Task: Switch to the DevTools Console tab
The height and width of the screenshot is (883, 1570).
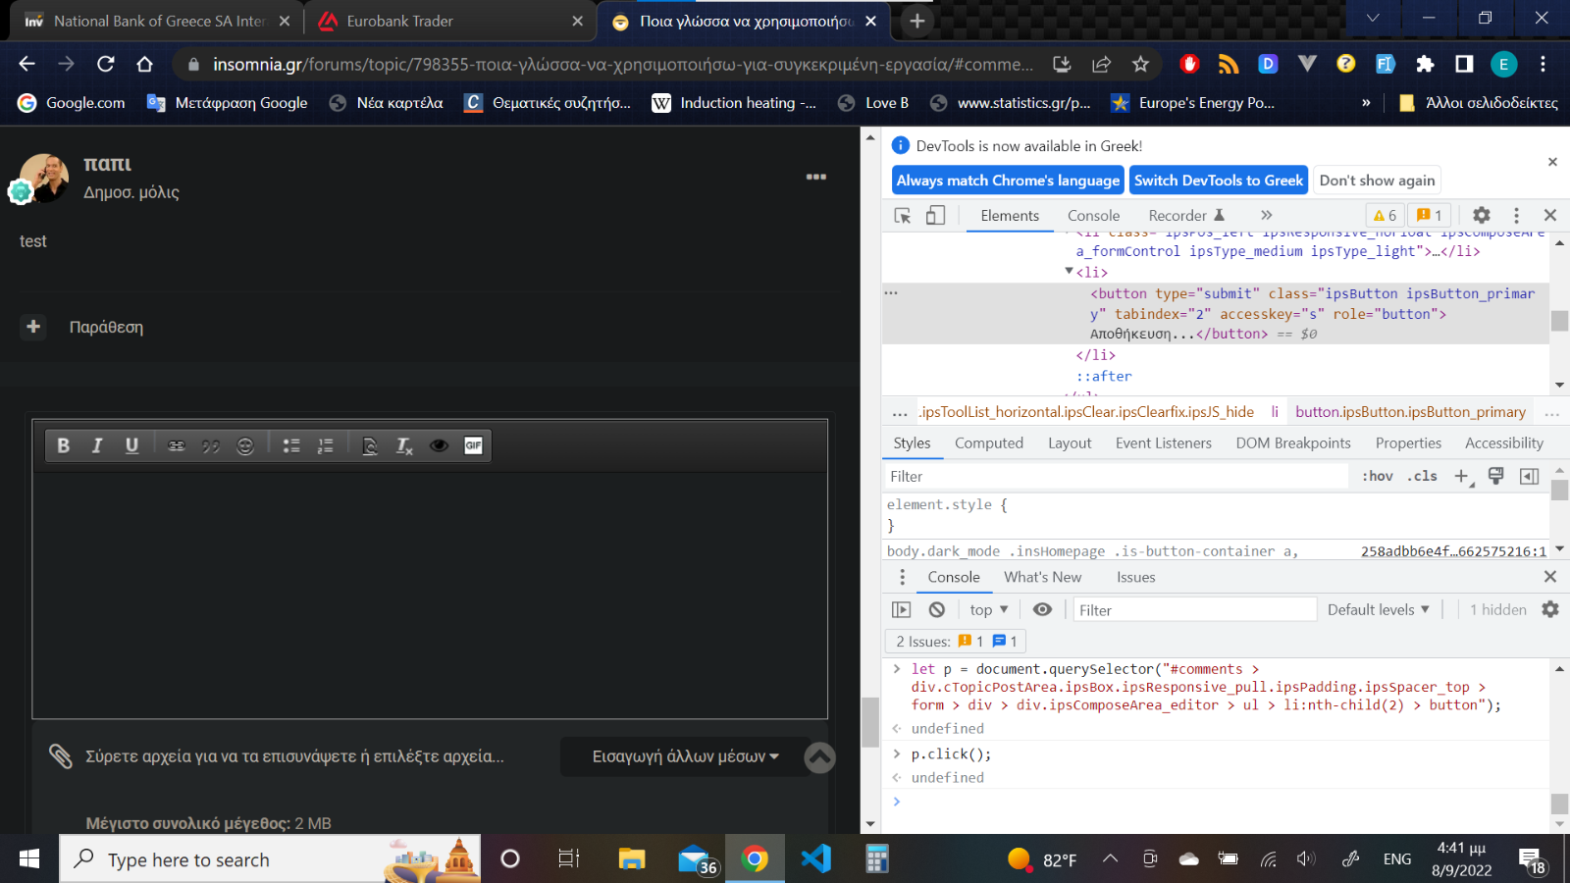Action: pyautogui.click(x=1093, y=216)
